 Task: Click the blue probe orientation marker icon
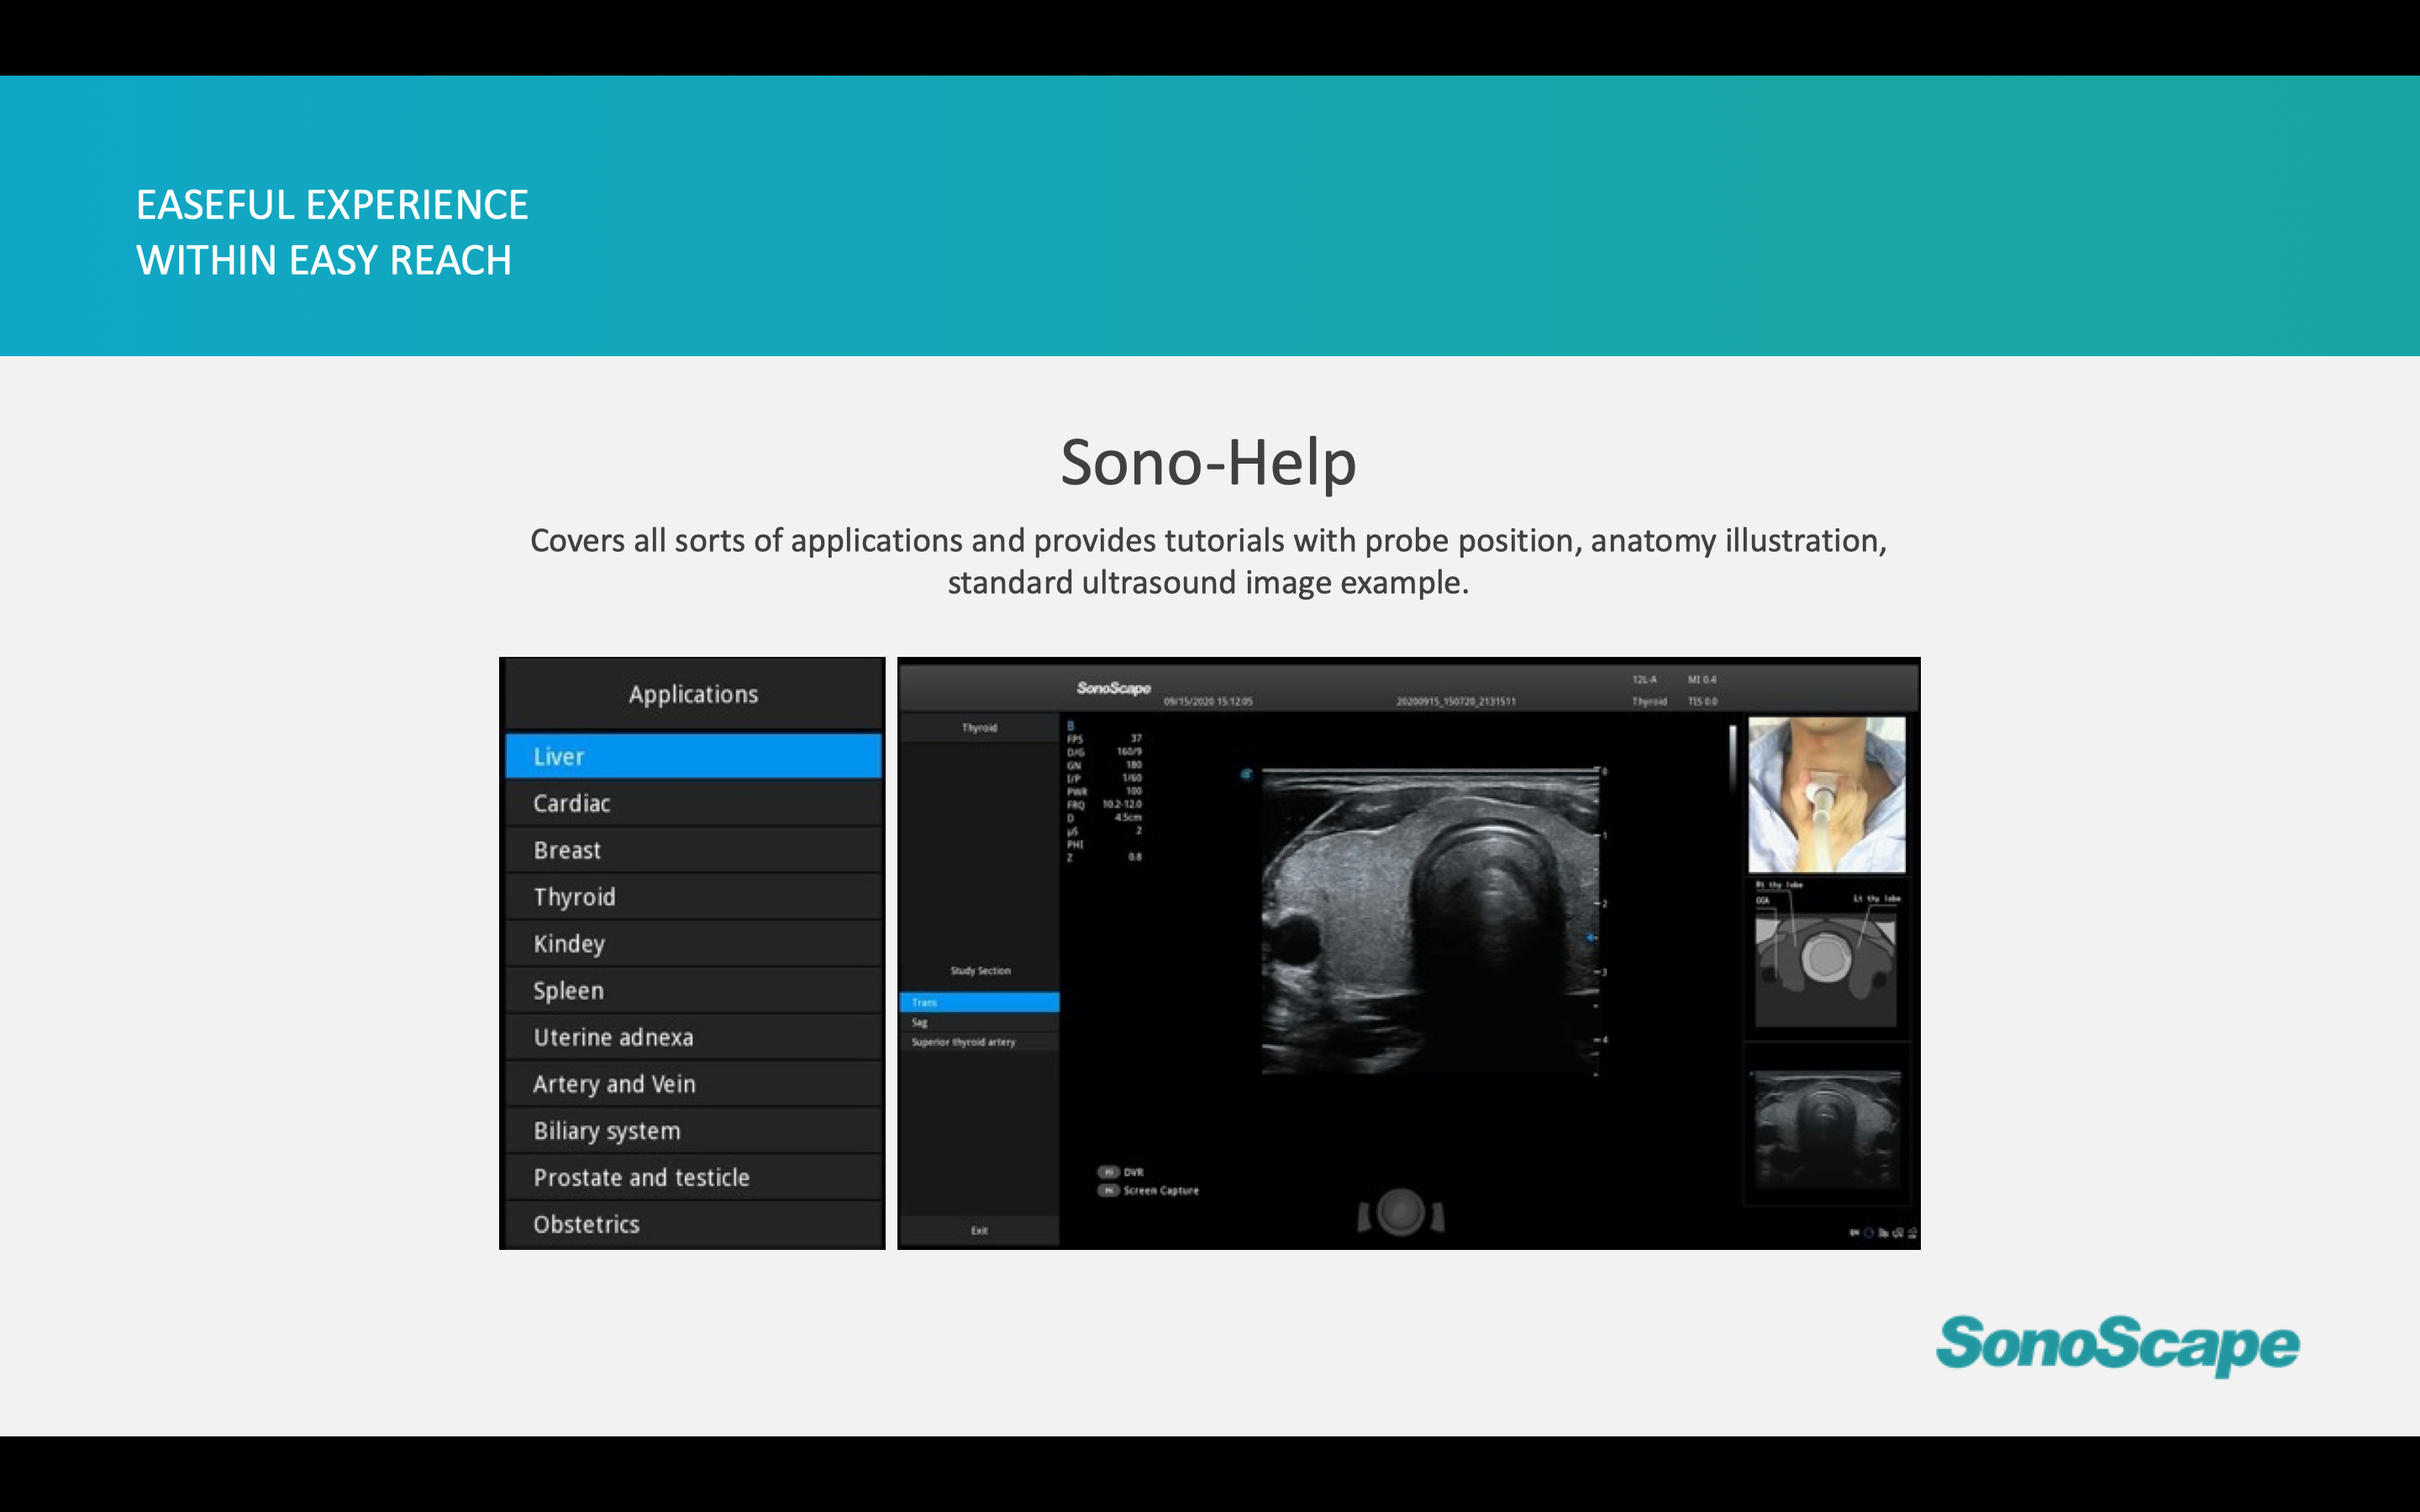click(x=1246, y=774)
